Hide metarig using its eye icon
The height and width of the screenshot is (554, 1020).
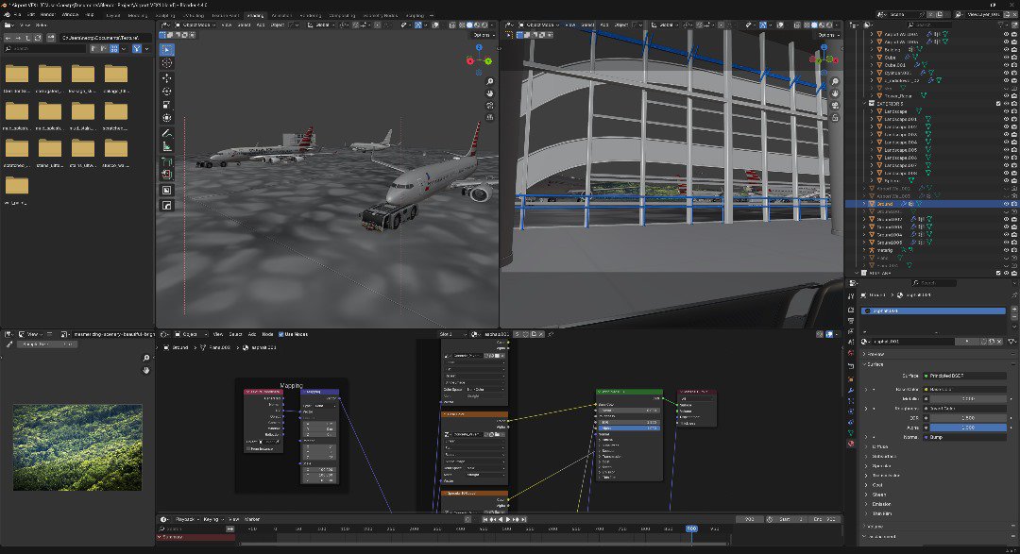(x=1007, y=250)
